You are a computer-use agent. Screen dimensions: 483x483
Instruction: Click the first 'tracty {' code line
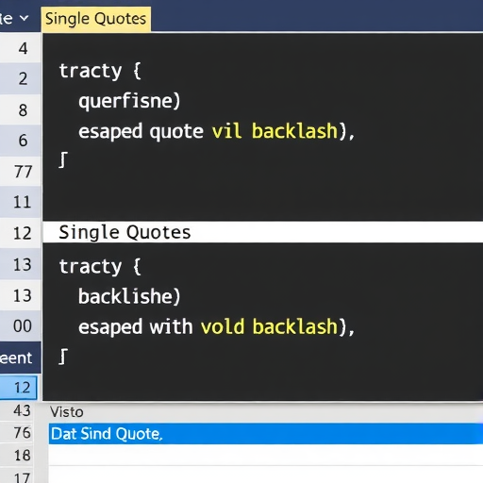(100, 71)
